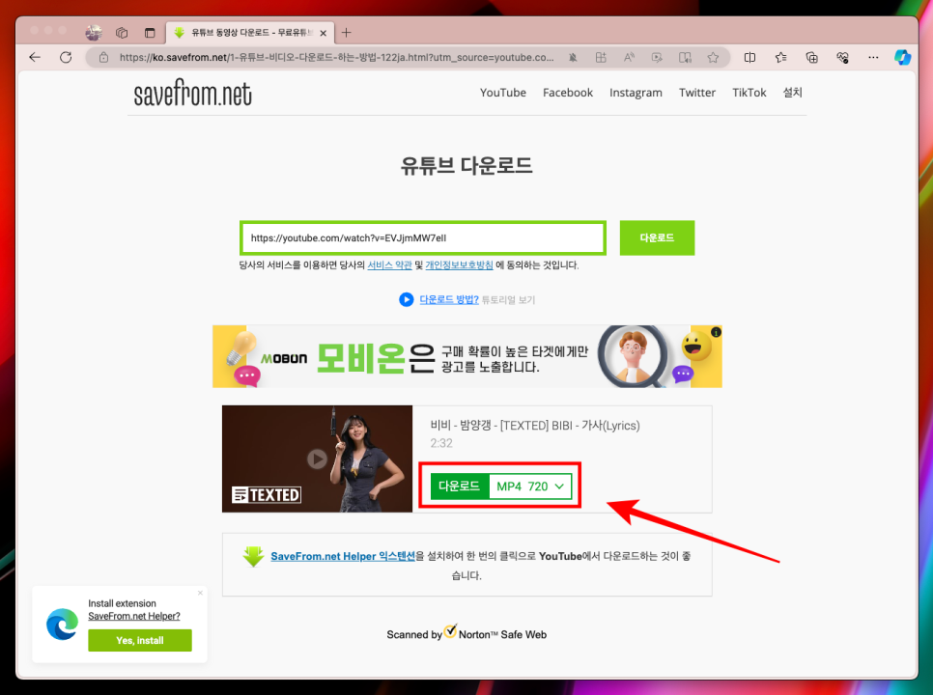Open the 다운로드 방법? link
This screenshot has width=933, height=695.
449,299
